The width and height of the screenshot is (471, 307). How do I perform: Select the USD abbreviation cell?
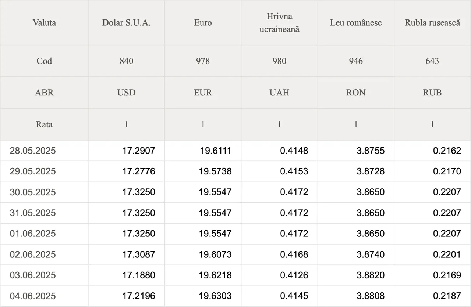click(x=126, y=93)
